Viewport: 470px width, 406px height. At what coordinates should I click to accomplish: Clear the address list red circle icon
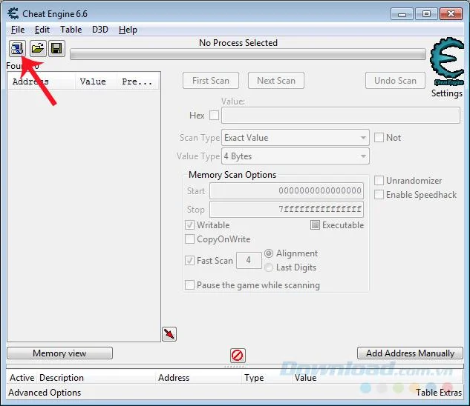point(238,356)
